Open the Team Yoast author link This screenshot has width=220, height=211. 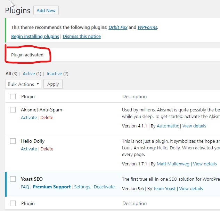tap(164, 188)
